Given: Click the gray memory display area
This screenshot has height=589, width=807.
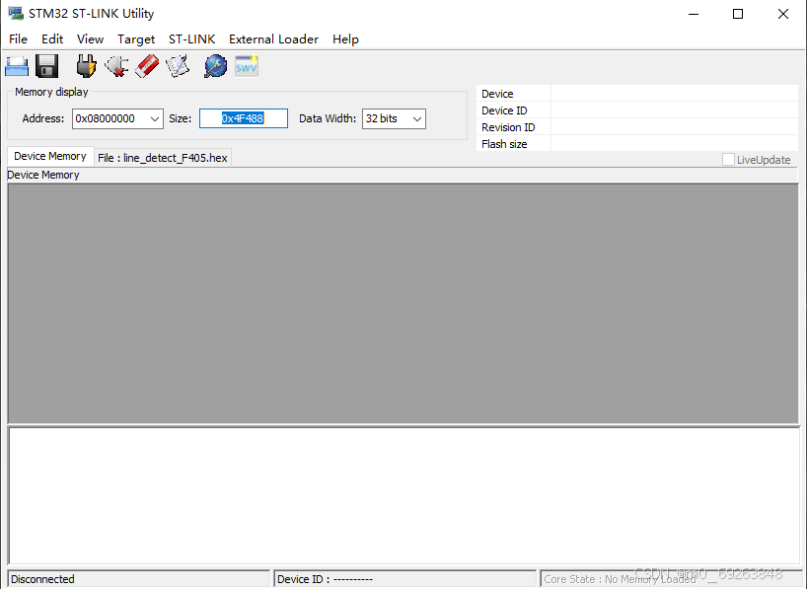Looking at the screenshot, I should click(x=403, y=304).
